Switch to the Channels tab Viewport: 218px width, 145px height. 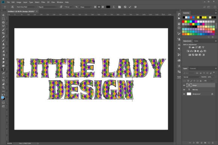[193, 69]
